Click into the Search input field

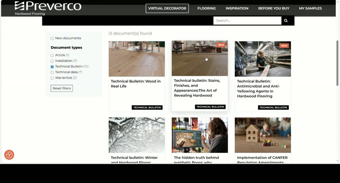(x=247, y=20)
